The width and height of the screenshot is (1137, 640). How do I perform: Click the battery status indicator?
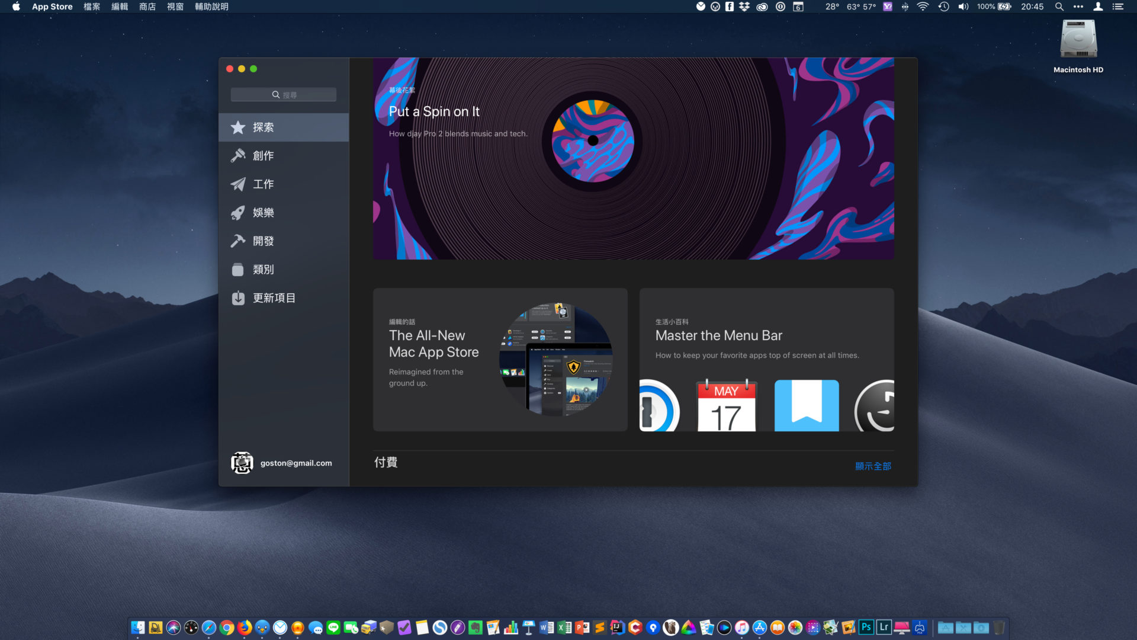994,7
